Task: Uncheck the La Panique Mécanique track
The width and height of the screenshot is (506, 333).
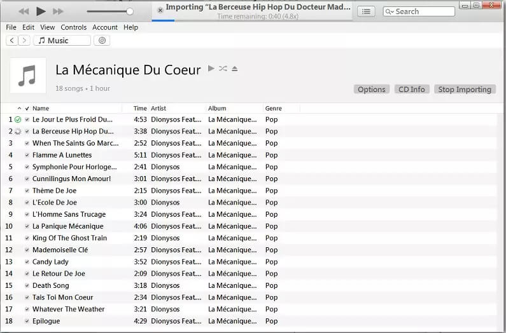Action: click(x=27, y=226)
